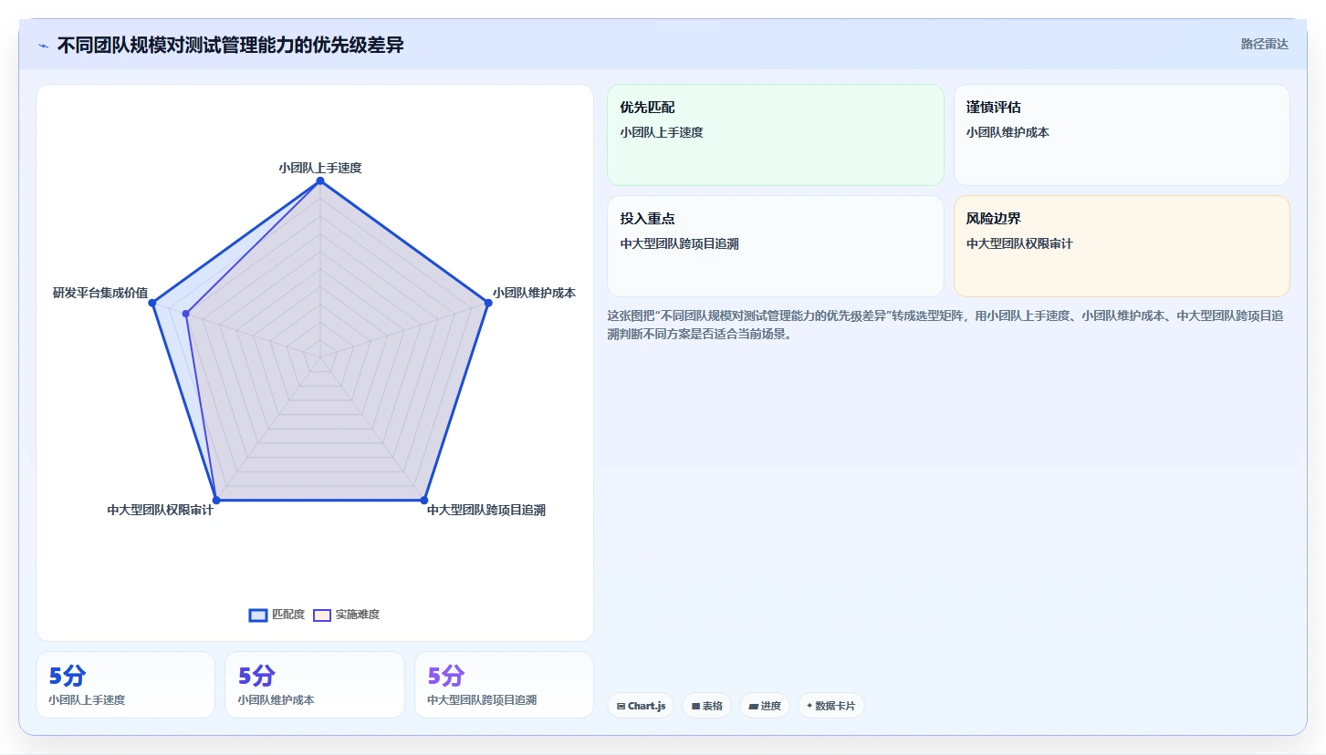Click outer radar point at 研发平台集成价值
1326x755 pixels.
(x=152, y=303)
